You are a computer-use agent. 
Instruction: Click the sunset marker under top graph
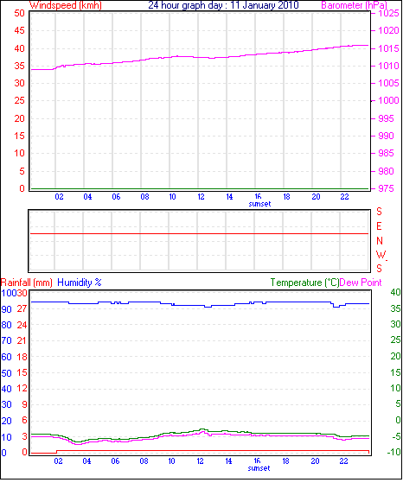[x=259, y=204]
